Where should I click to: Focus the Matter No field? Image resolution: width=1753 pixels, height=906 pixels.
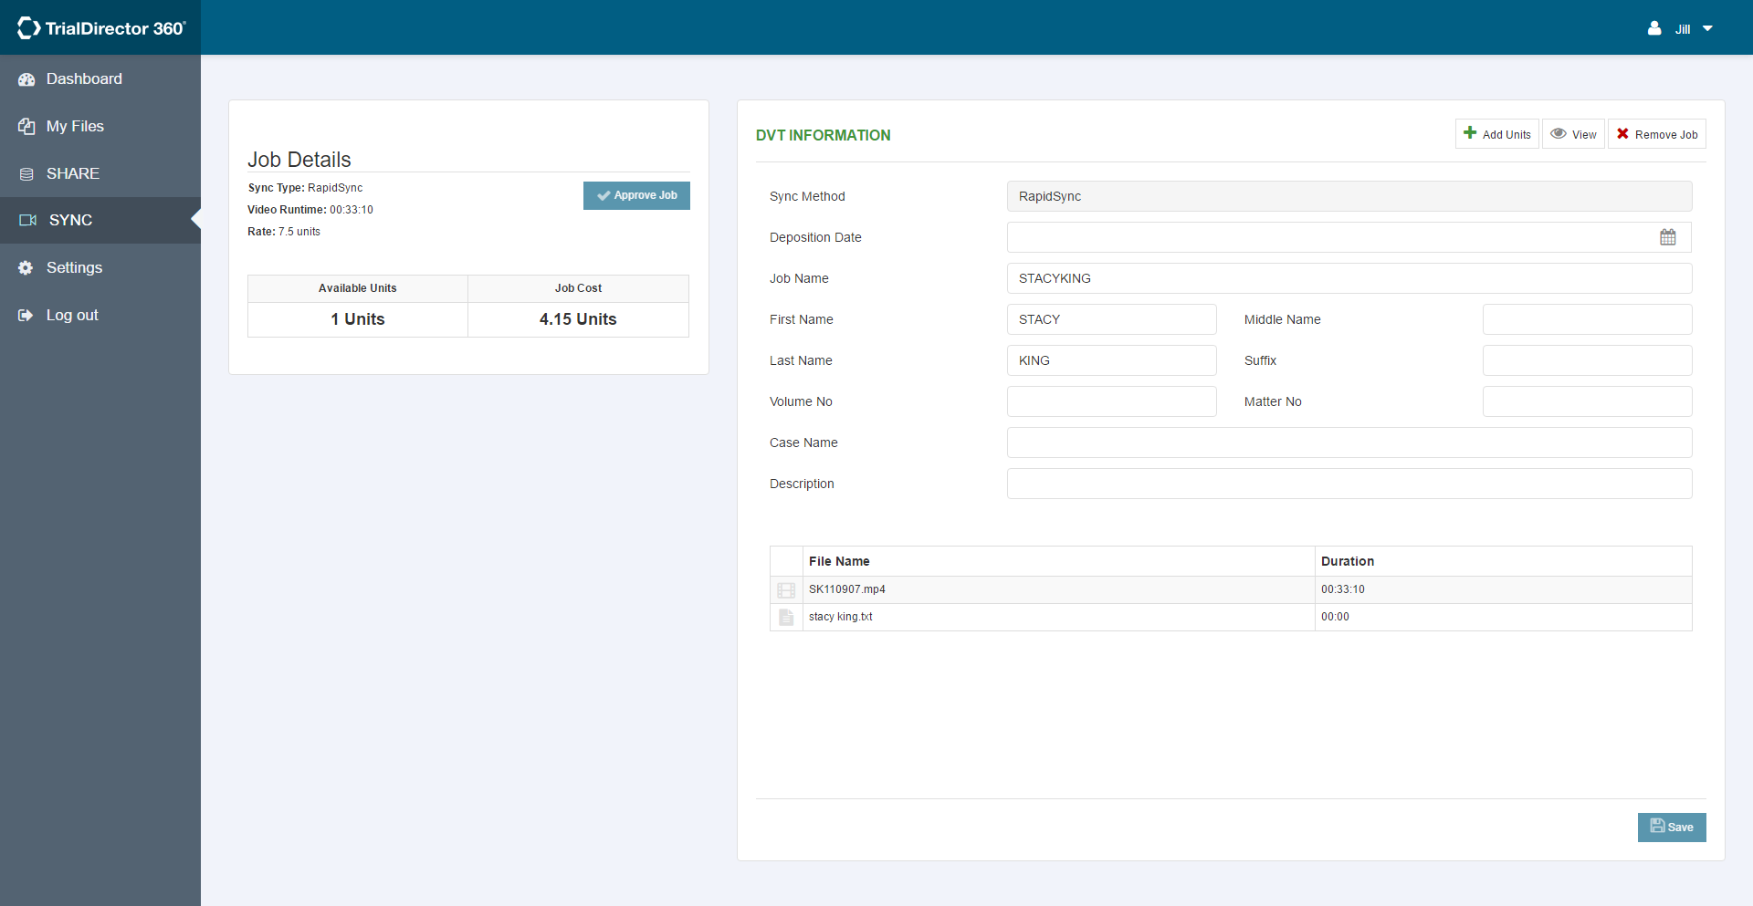1588,401
